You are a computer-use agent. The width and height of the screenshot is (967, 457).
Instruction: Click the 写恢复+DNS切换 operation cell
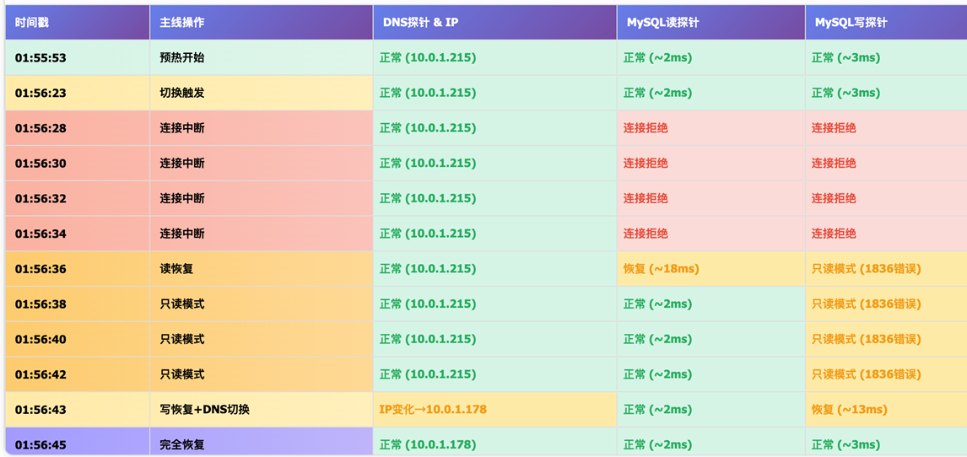click(204, 410)
